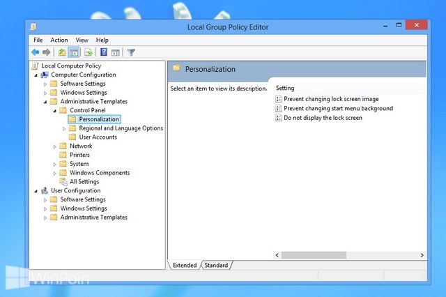Select Do not display the lock screen text

click(x=323, y=118)
